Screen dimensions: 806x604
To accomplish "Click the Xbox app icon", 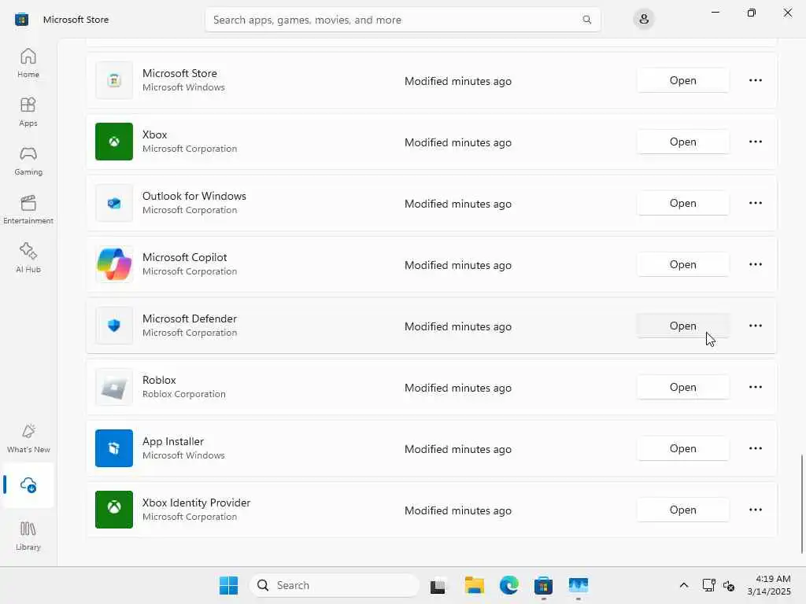I will 114,142.
